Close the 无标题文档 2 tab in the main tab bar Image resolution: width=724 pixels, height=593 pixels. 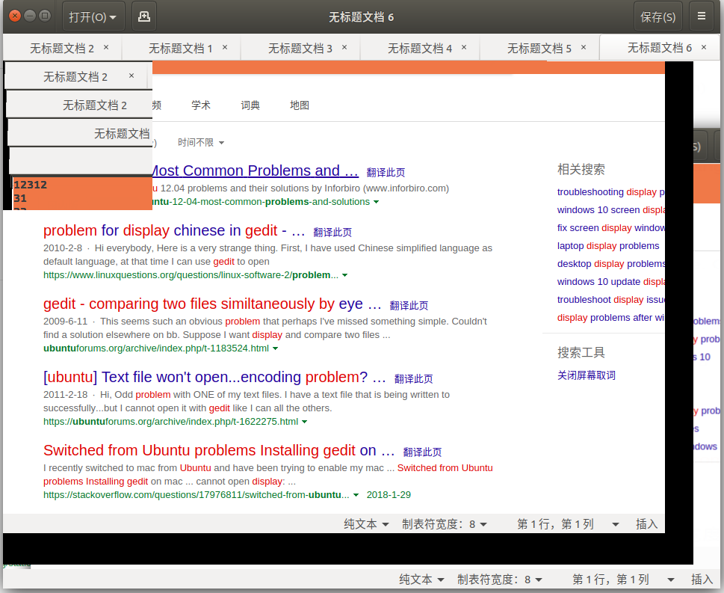(x=106, y=47)
